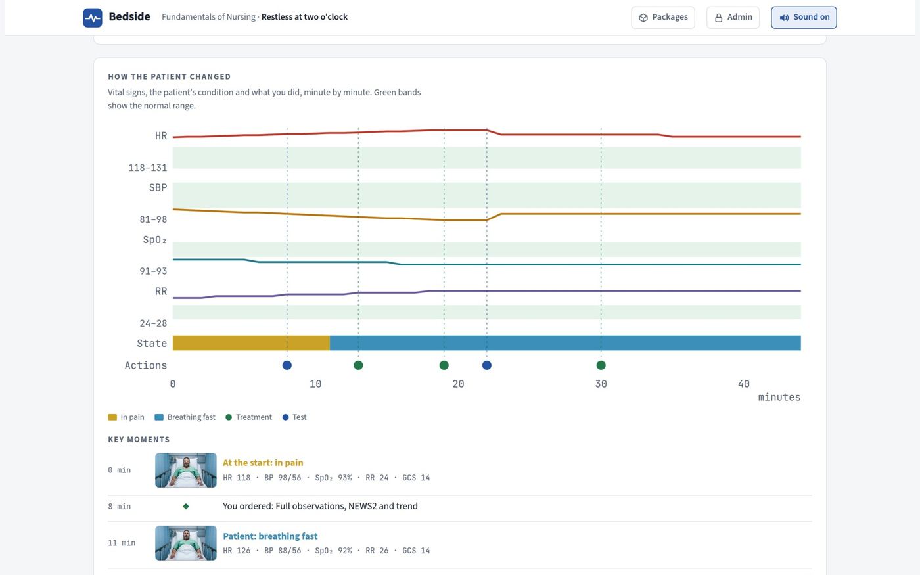The width and height of the screenshot is (920, 575).
Task: Click the Test legend dot
Action: tap(285, 417)
